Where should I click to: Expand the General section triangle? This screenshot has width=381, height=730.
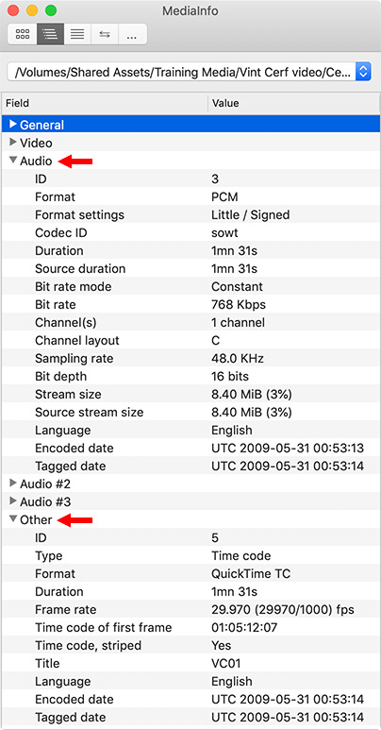tap(13, 125)
